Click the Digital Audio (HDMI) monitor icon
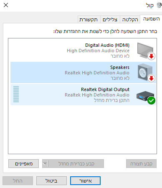162x188 pixels. click(145, 51)
